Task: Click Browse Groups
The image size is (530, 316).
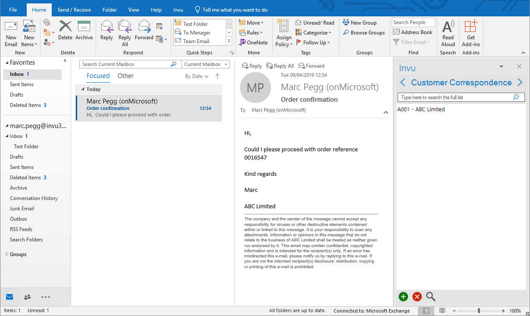Action: (364, 32)
